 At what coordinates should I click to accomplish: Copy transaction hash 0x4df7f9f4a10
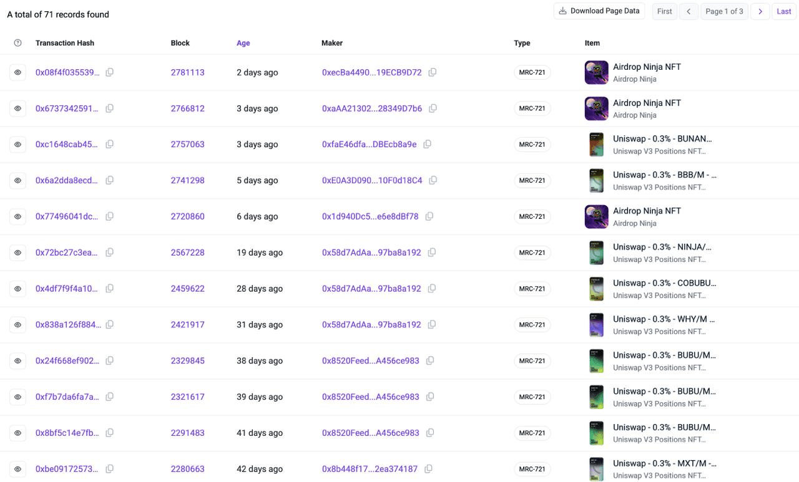point(110,289)
